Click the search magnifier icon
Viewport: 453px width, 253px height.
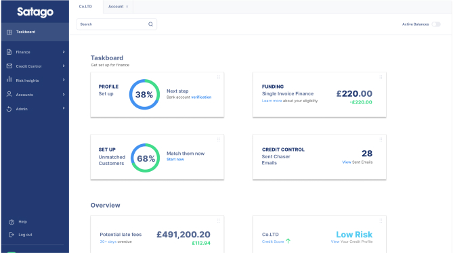click(150, 24)
